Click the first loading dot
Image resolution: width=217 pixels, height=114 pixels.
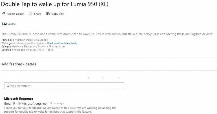click(x=88, y=78)
